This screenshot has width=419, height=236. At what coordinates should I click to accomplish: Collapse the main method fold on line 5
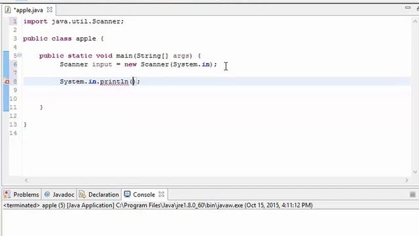pyautogui.click(x=20, y=55)
